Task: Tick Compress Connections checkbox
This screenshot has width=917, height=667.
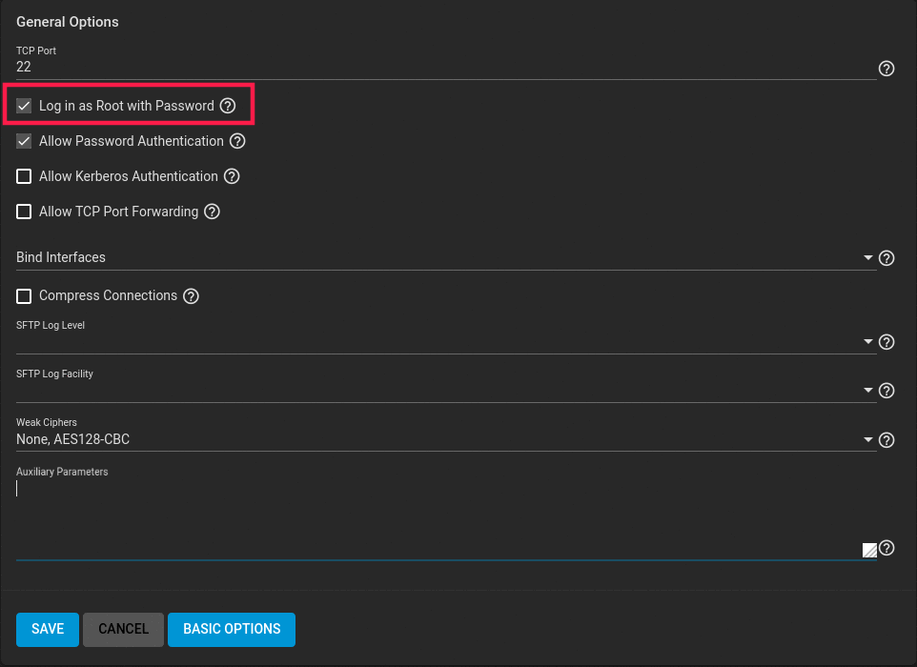Action: (x=25, y=295)
